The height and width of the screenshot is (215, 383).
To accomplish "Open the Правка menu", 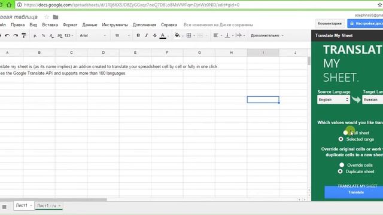I will 17,25.
